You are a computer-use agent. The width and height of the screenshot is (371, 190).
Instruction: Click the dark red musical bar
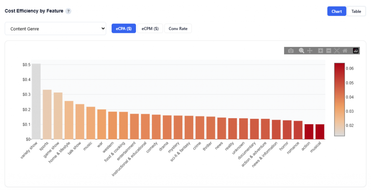click(320, 132)
